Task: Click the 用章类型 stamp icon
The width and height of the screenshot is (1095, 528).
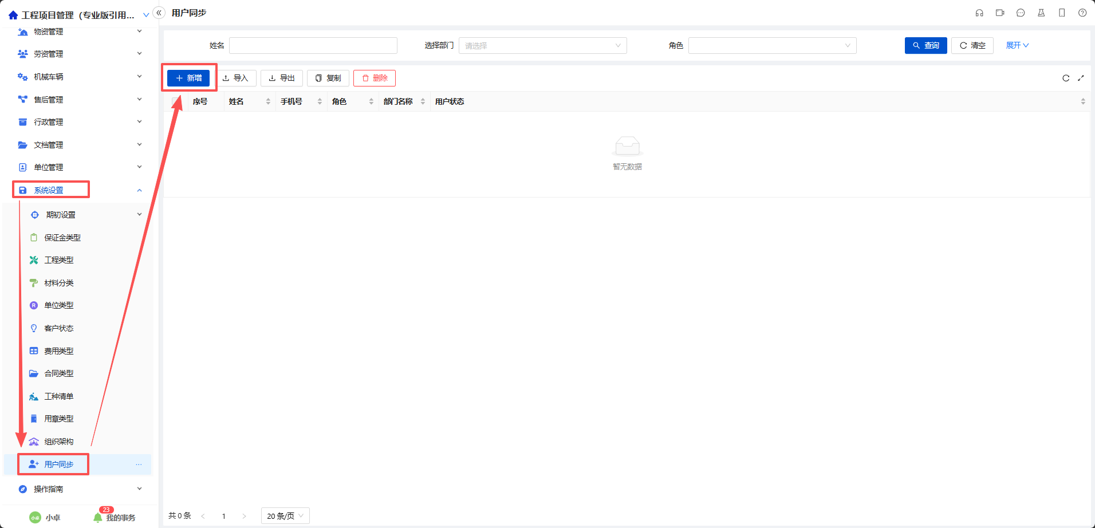Action: (x=34, y=419)
